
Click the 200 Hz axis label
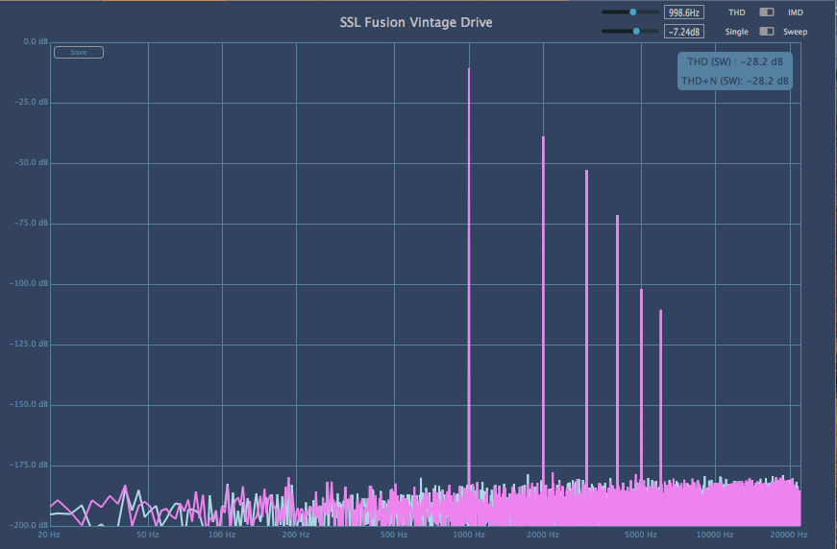[x=296, y=535]
